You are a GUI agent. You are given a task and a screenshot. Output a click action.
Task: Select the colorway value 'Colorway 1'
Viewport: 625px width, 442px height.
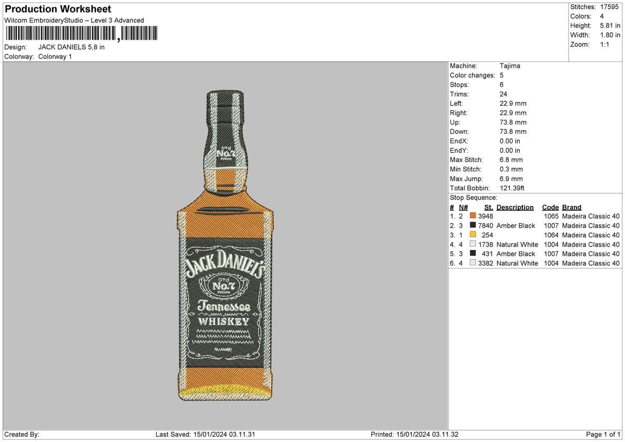[x=55, y=56]
